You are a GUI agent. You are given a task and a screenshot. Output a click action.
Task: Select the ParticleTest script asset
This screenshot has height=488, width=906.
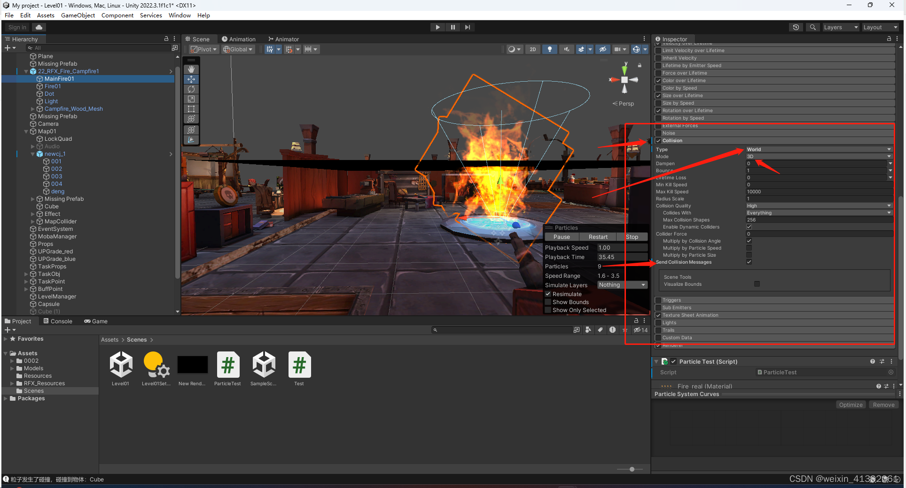click(228, 369)
